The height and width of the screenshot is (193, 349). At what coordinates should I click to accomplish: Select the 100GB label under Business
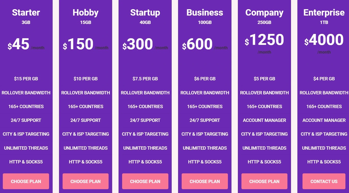(205, 22)
